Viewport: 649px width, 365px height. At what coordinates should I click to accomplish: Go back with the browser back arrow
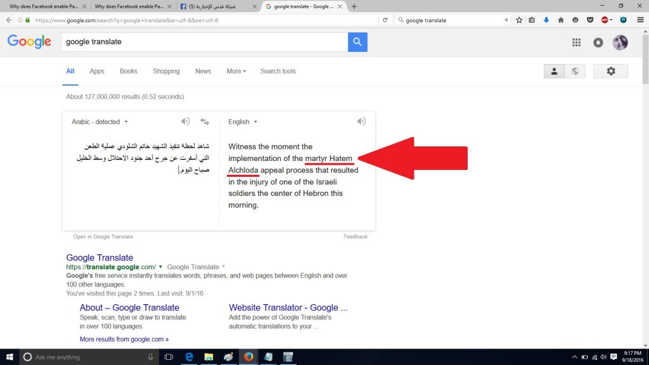pos(9,20)
